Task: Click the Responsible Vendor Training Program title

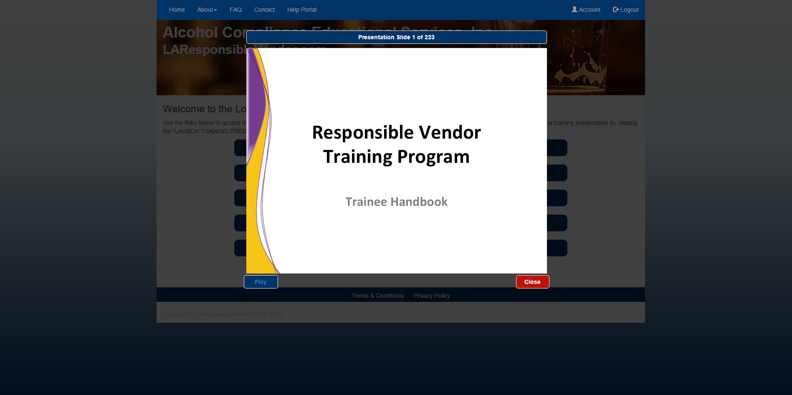Action: [x=396, y=144]
